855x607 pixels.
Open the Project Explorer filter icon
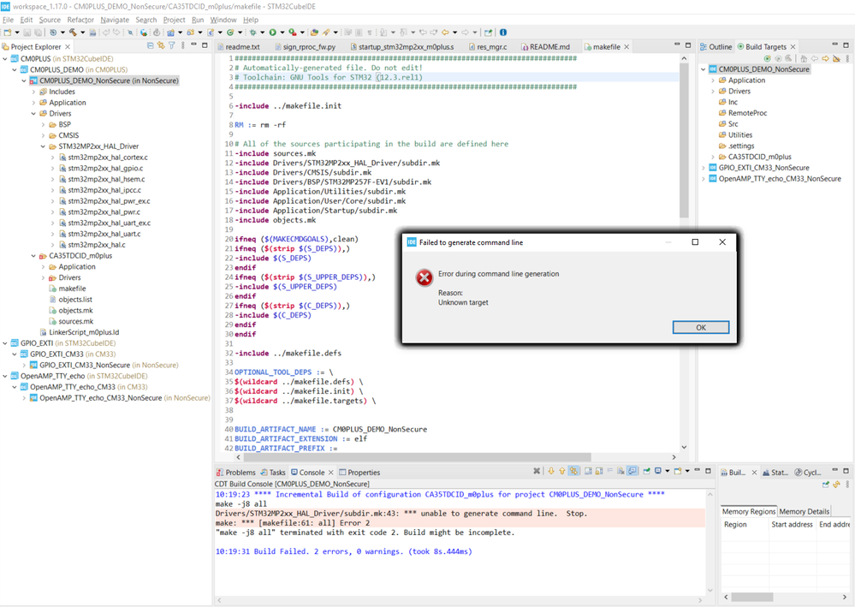(172, 46)
